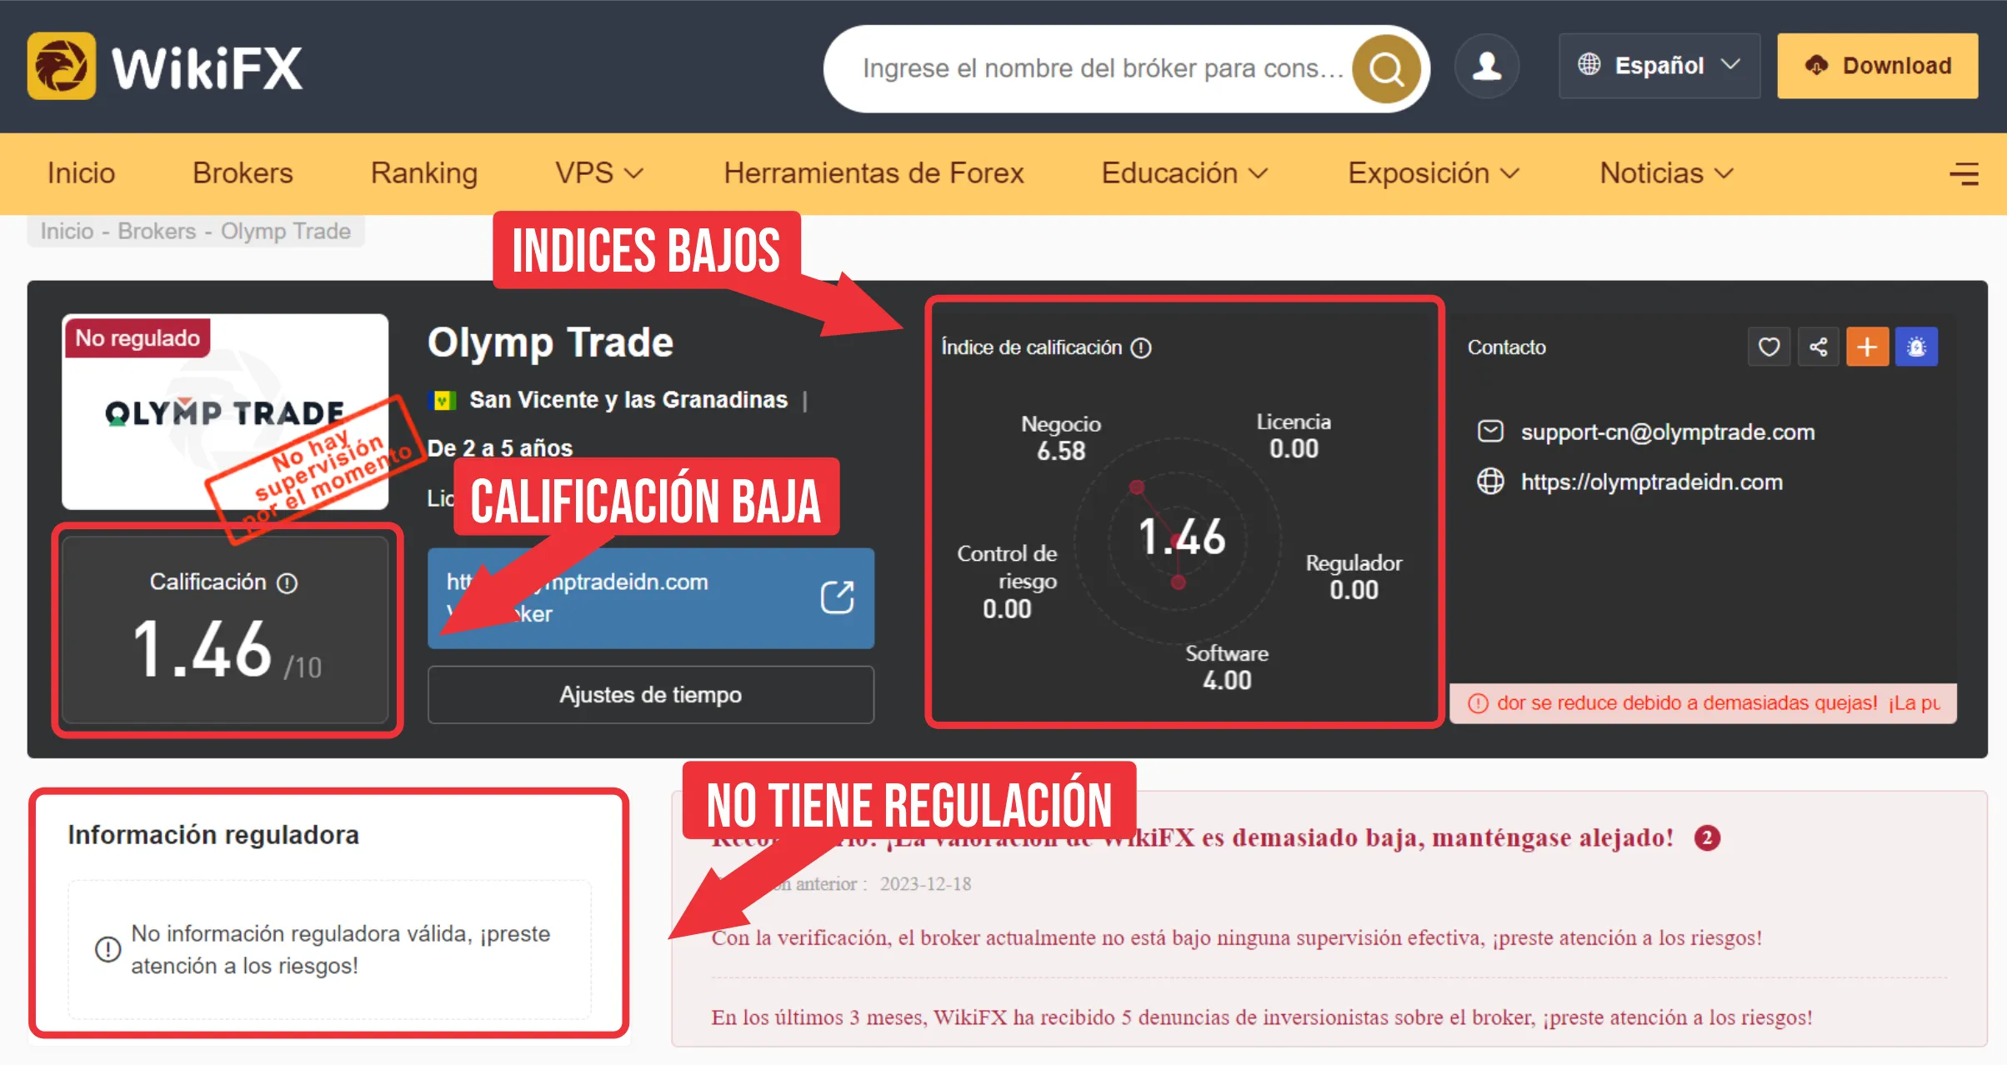This screenshot has height=1065, width=2007.
Task: Click the golden search magnifier button
Action: pyautogui.click(x=1386, y=68)
